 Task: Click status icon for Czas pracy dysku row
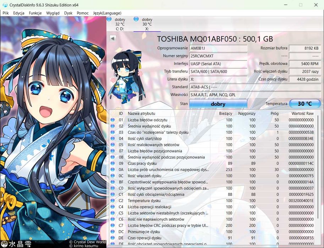click(x=112, y=163)
